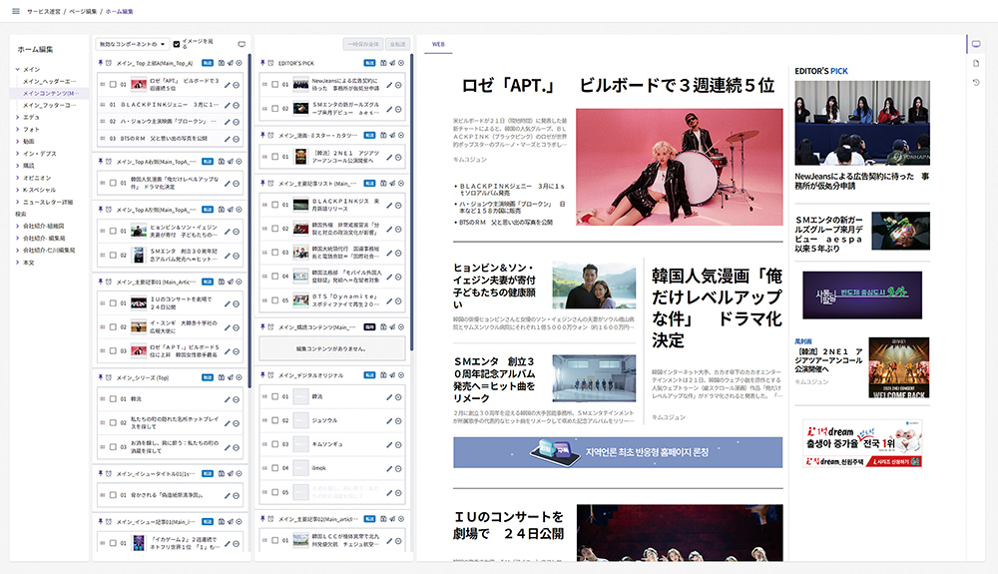Edit the [韓流] 2NE1 row with pencil
This screenshot has width=998, height=574.
389,157
